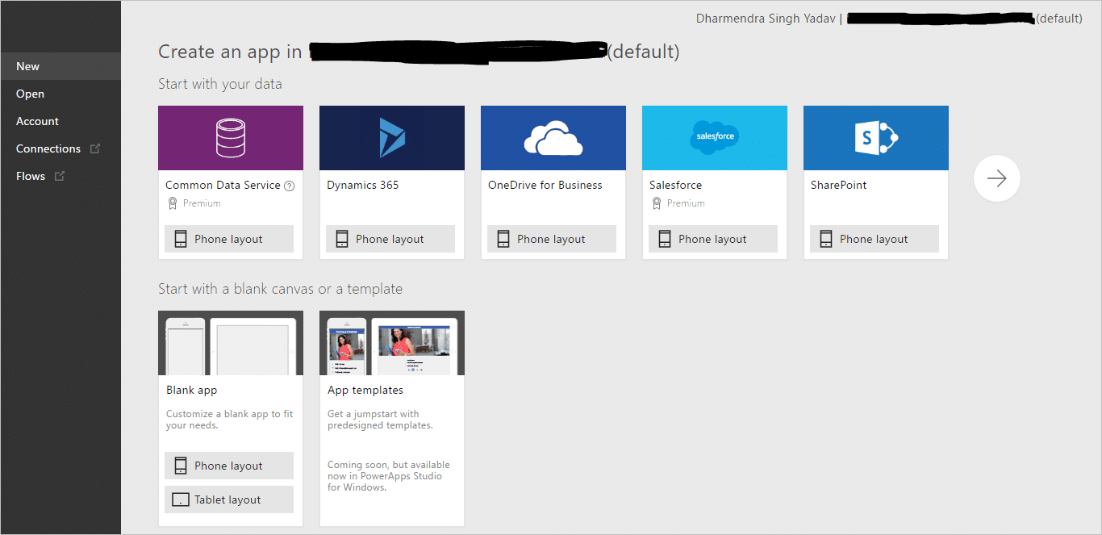Click the Premium badge icon under Salesforce
The height and width of the screenshot is (535, 1102).
[656, 203]
